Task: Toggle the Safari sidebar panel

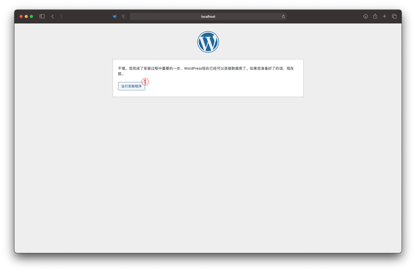Action: [x=42, y=16]
